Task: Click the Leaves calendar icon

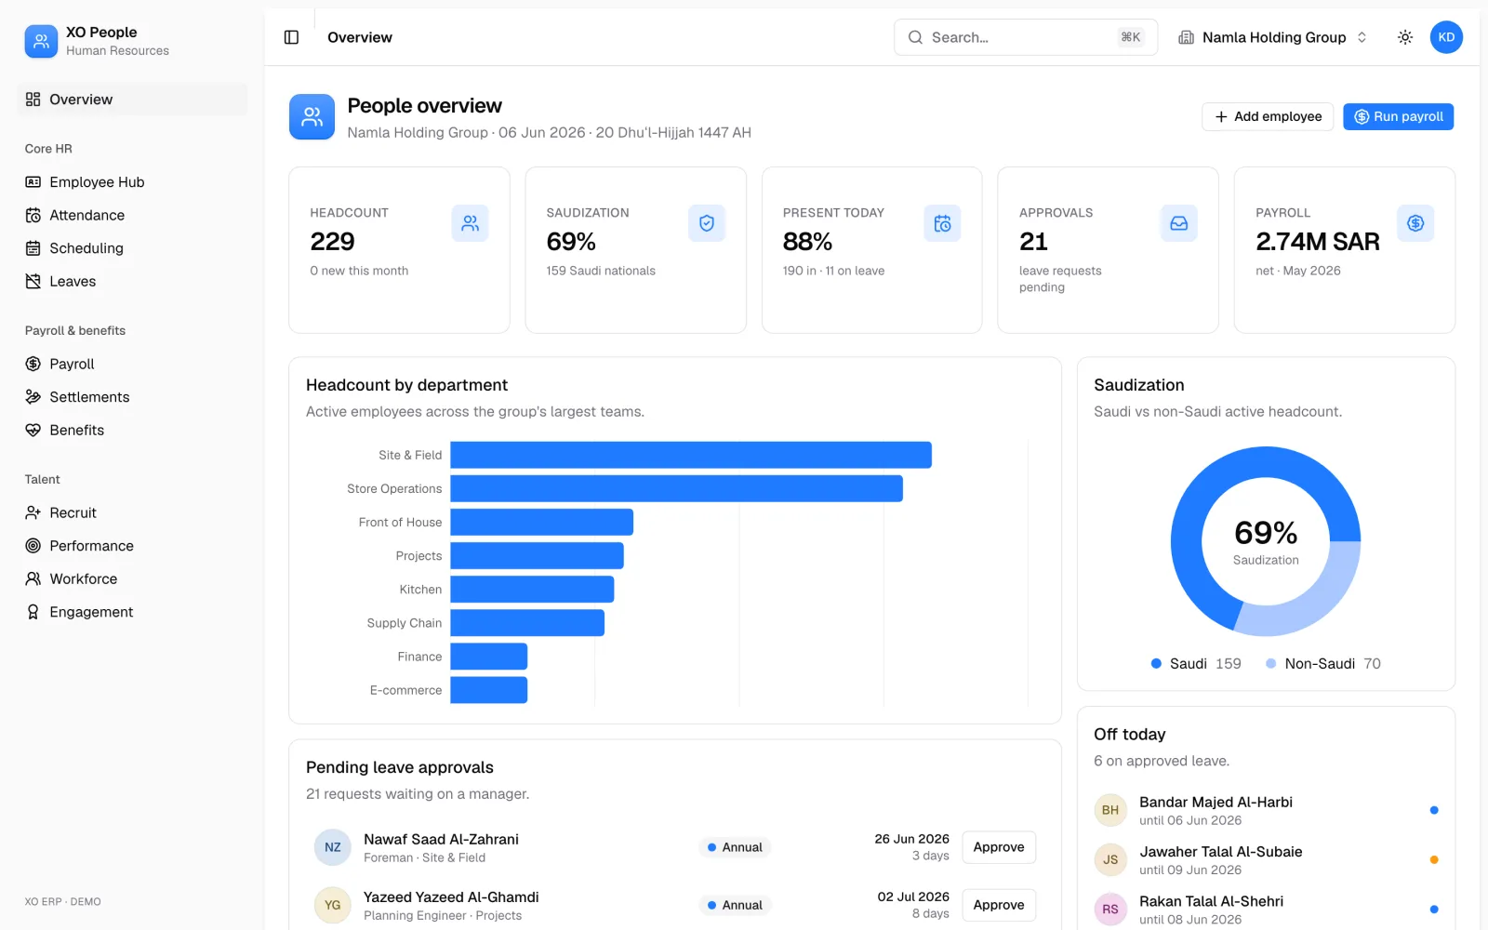Action: tap(33, 281)
